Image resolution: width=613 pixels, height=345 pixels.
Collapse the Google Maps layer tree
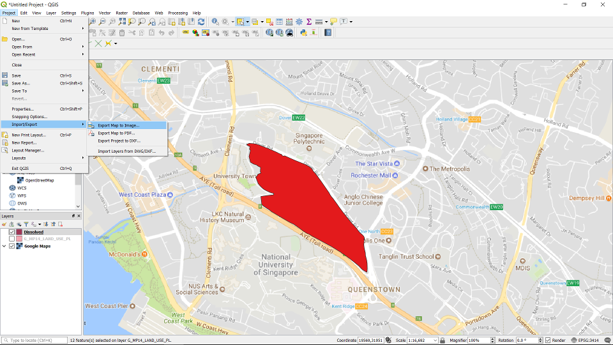(x=4, y=246)
